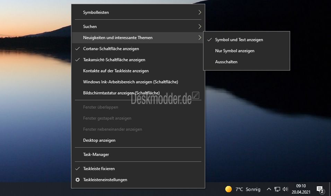Select Symbol und Text anzeigen option
The width and height of the screenshot is (331, 196).
(x=246, y=40)
